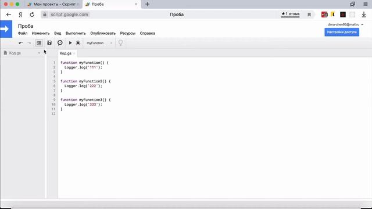Viewport: 372px width, 209px height.
Task: Bookmark the page with bookmark icon
Action: 309,15
